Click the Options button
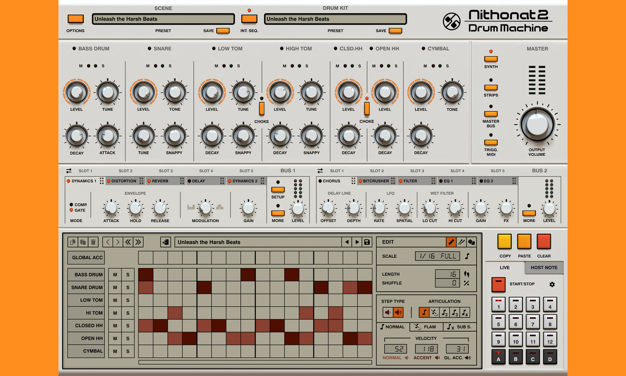This screenshot has width=626, height=376. coord(76,19)
